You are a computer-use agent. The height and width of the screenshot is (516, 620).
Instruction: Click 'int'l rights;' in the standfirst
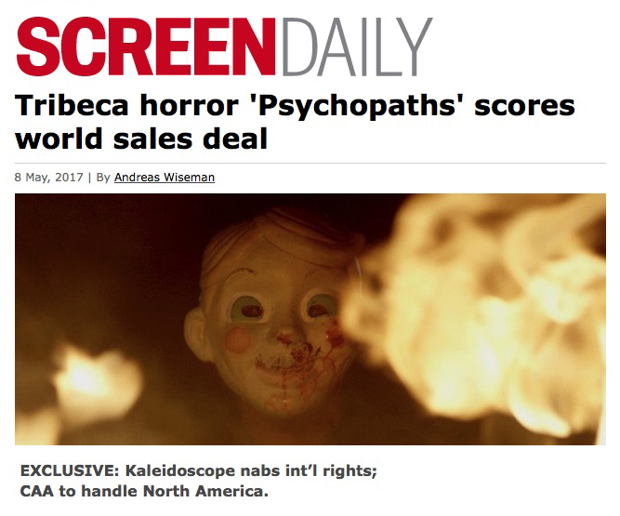336,471
